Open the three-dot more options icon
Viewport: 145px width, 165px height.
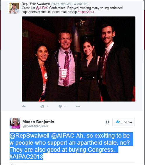point(78,106)
